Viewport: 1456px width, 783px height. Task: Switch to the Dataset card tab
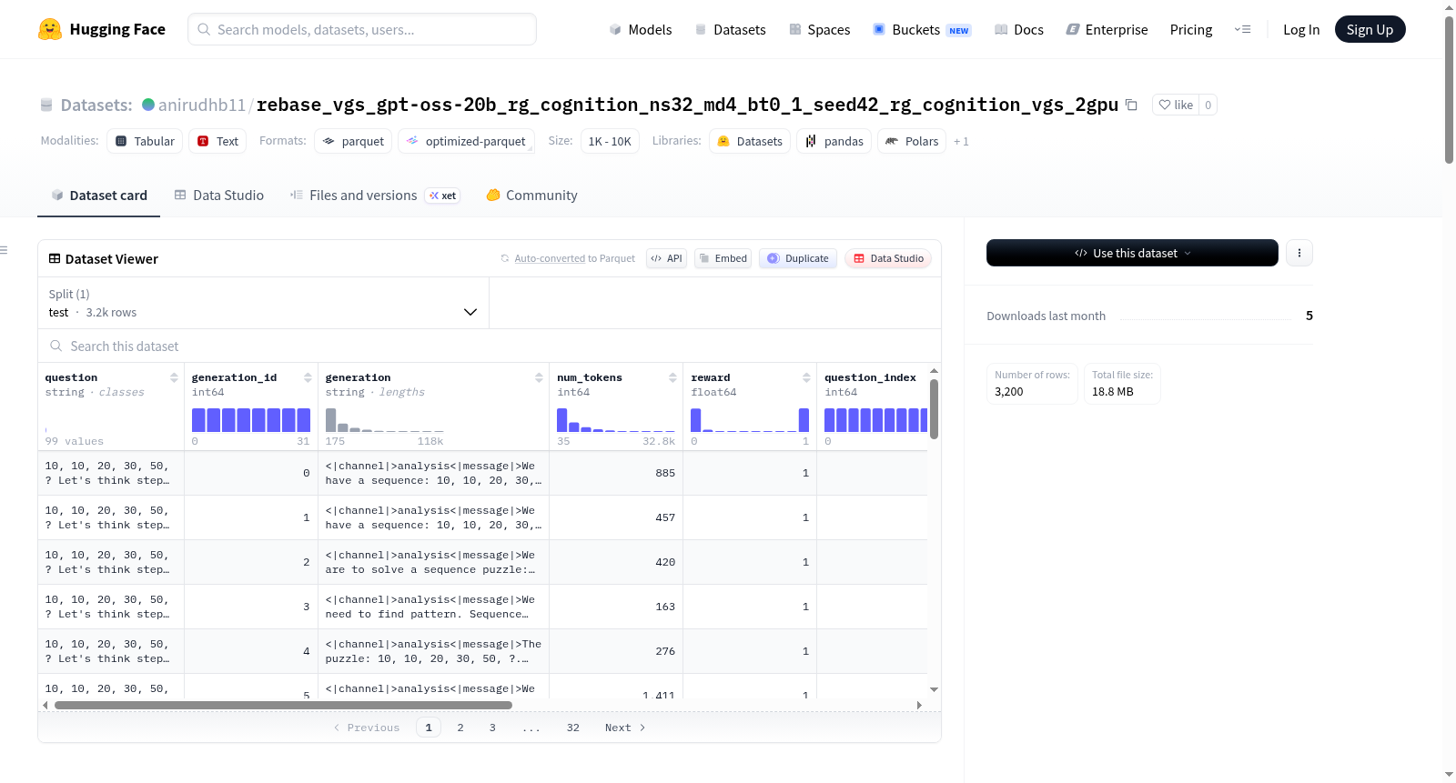(x=98, y=196)
